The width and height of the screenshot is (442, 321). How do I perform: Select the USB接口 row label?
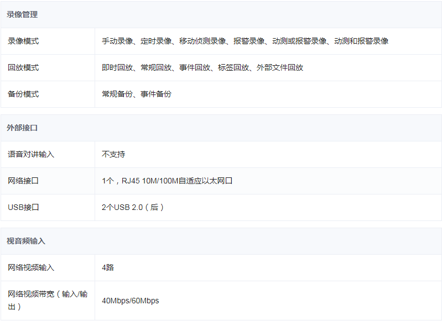23,207
